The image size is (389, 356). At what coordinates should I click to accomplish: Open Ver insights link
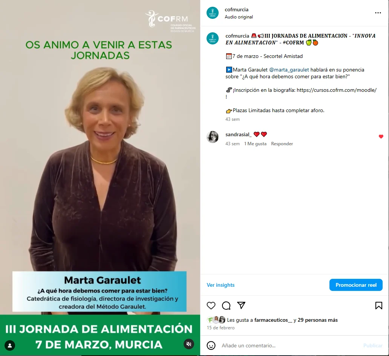[221, 285]
